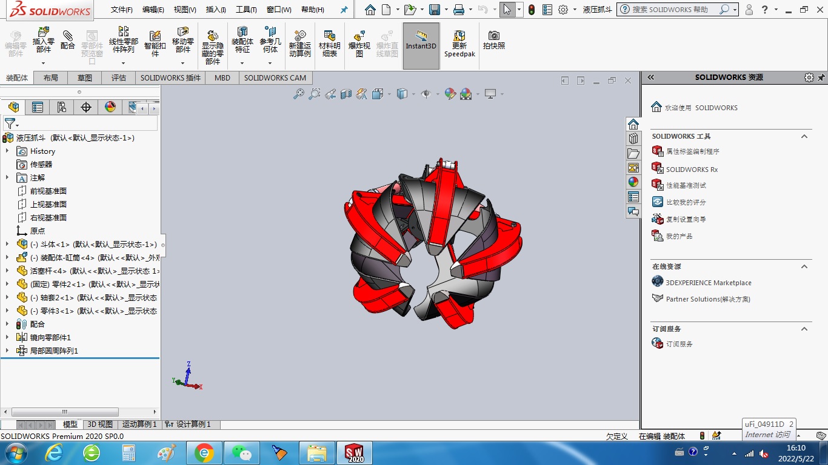This screenshot has width=828, height=465.
Task: Open WeChat from the taskbar
Action: 242,453
